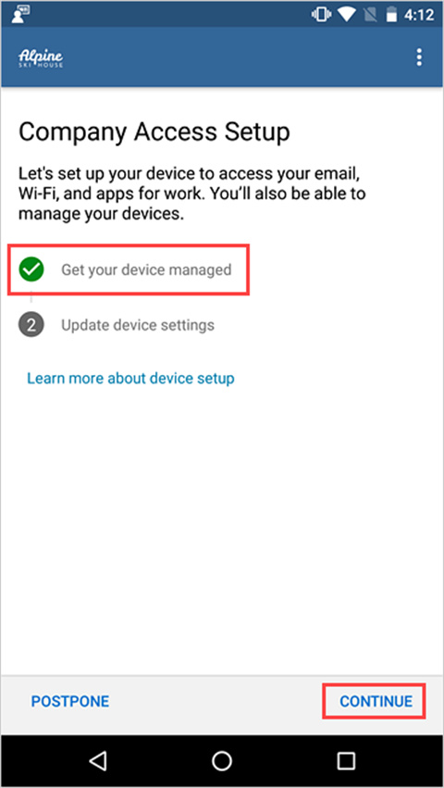Open Learn more about device setup link

tap(130, 378)
